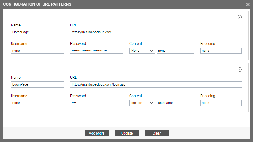This screenshot has width=253, height=142.
Task: Remove the HomePage URL pattern entry
Action: click(239, 17)
